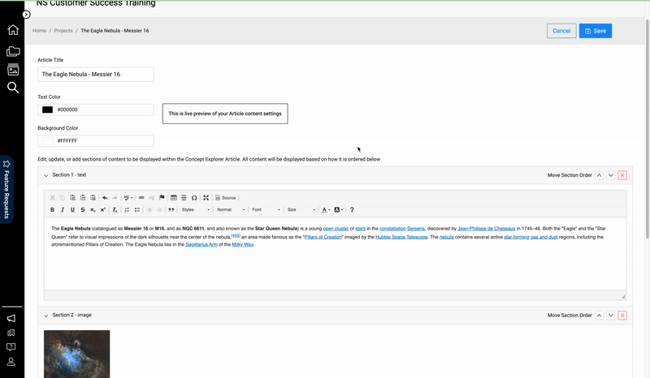This screenshot has height=378, width=650.
Task: Save the article
Action: coord(595,31)
